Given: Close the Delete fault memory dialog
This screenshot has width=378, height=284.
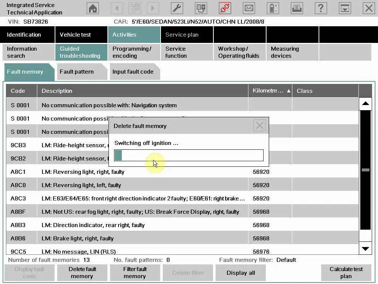Looking at the screenshot, I should coord(260,126).
